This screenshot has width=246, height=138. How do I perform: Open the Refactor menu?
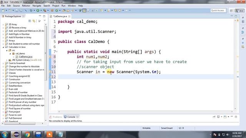click(x=26, y=6)
